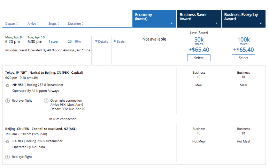Click the Star Alliance icon beside CA 783

pos(7,141)
